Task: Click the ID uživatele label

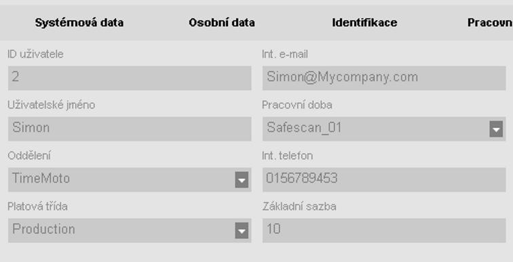Action: tap(35, 54)
